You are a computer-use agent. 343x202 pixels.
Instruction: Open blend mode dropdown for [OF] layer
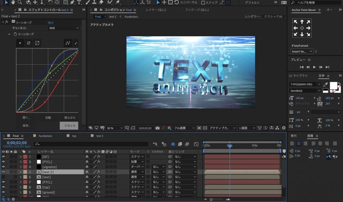point(137,157)
